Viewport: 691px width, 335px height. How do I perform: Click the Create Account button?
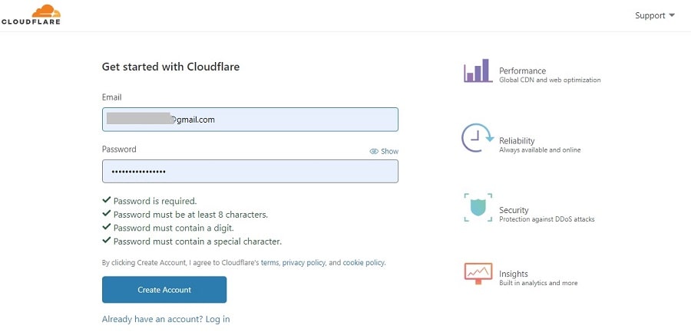tap(164, 290)
